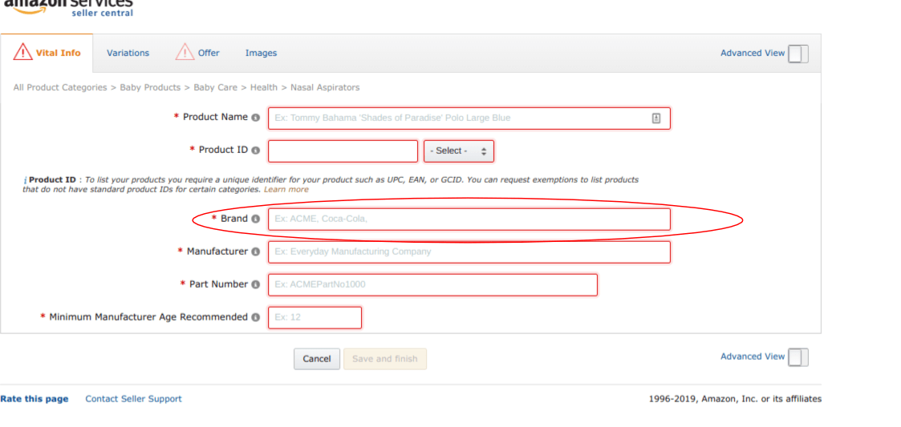Click the Rate this page link
Screen dimensions: 901x427
(34, 399)
